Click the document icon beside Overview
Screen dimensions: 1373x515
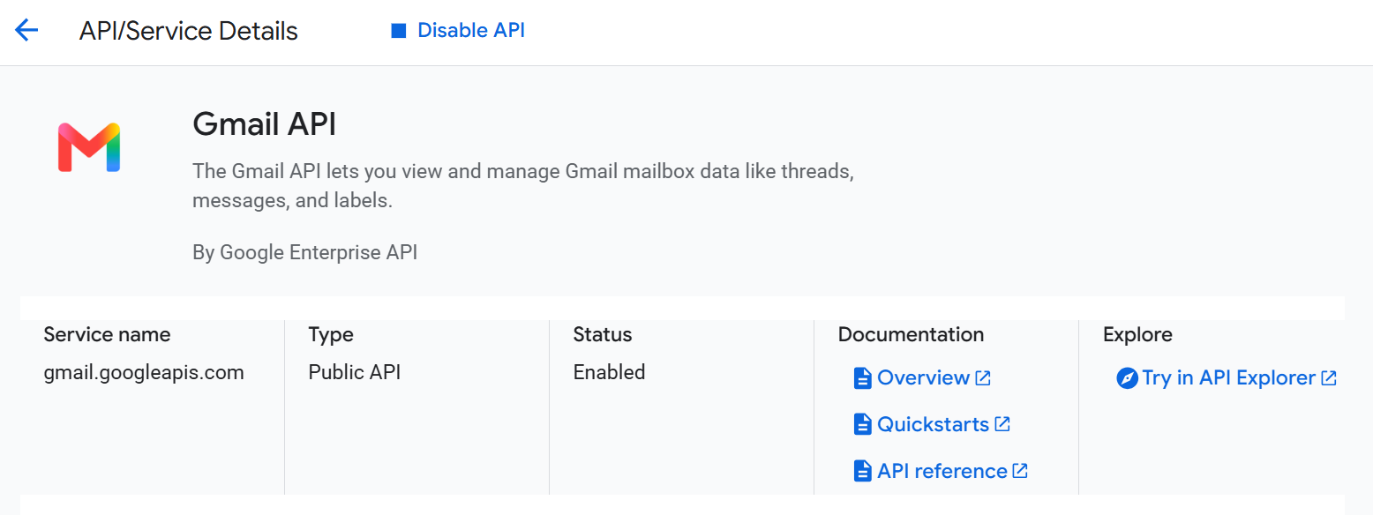[862, 378]
